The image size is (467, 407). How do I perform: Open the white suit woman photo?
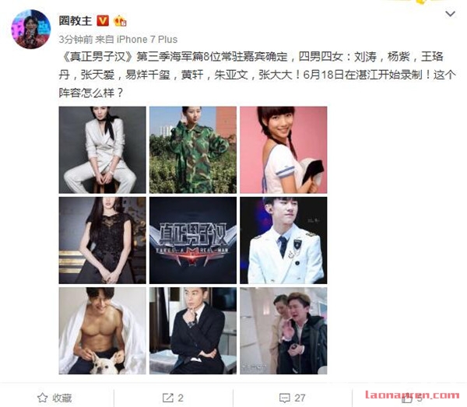point(103,149)
